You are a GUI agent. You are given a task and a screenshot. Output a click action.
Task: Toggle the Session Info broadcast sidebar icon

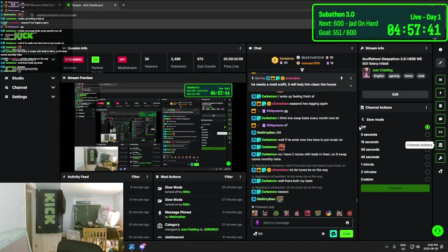440,132
